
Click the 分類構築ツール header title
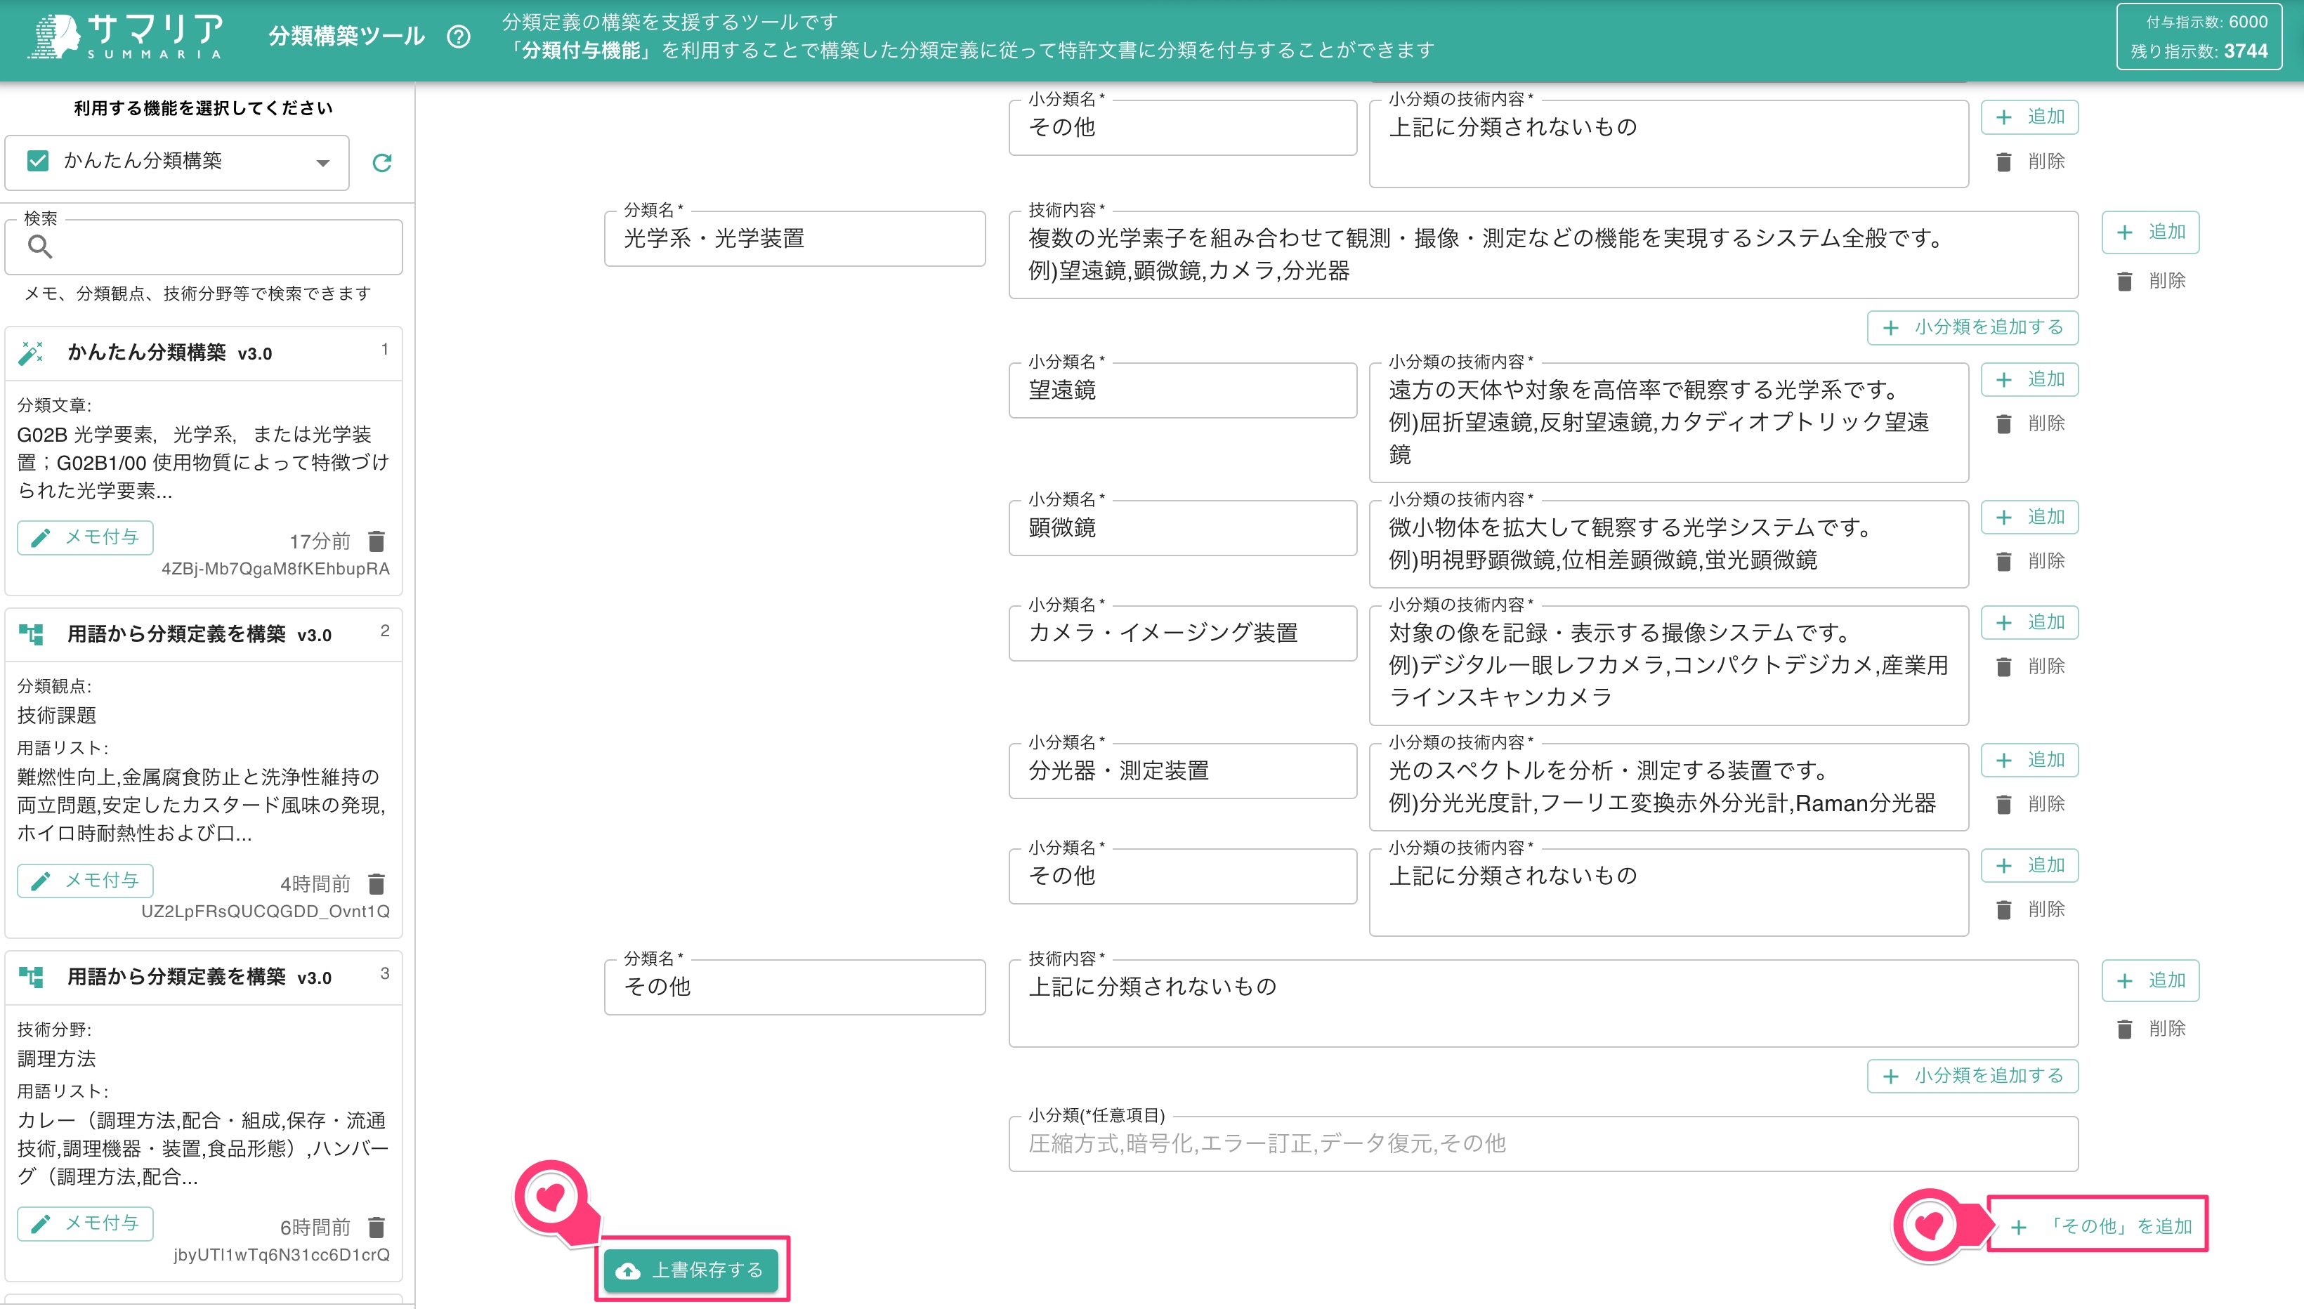(x=346, y=36)
